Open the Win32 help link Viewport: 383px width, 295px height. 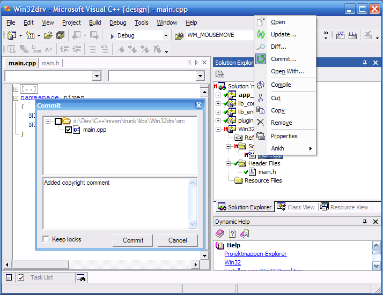233,262
